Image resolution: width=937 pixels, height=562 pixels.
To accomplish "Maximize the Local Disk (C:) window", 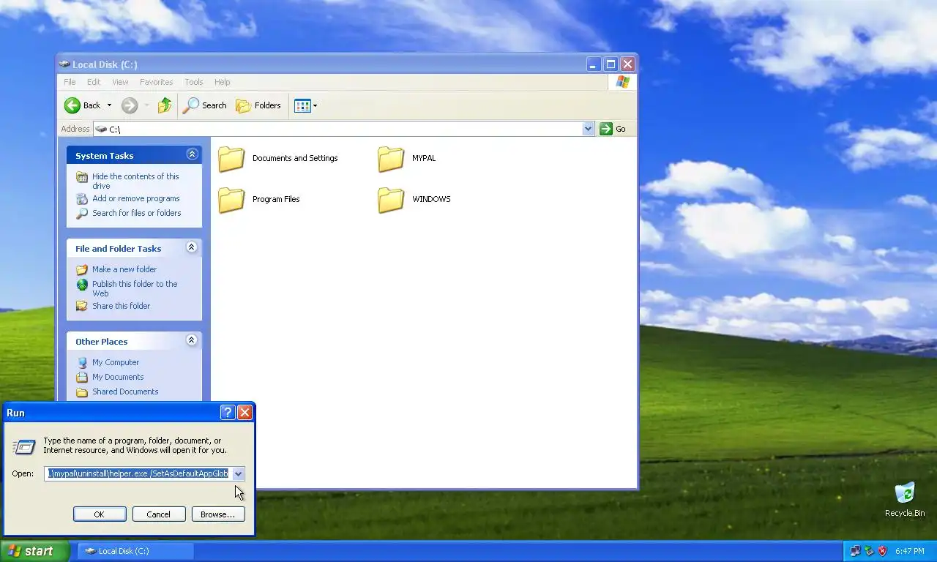I will click(611, 64).
